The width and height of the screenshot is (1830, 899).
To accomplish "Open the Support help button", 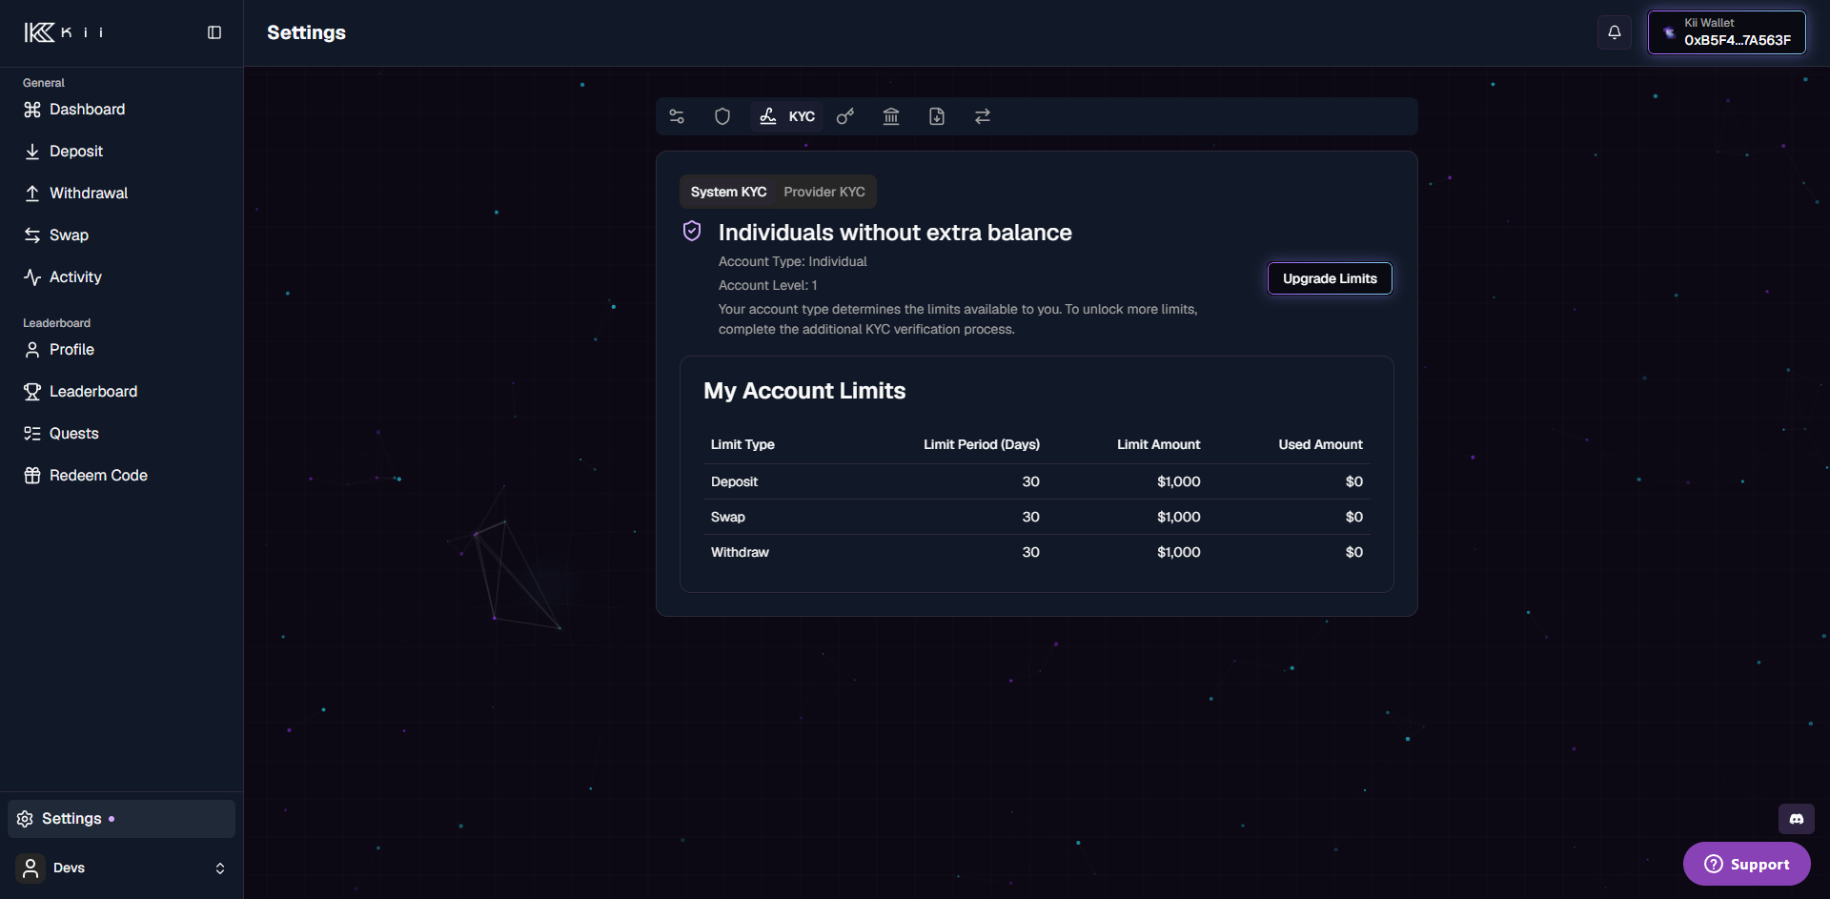I will point(1747,864).
